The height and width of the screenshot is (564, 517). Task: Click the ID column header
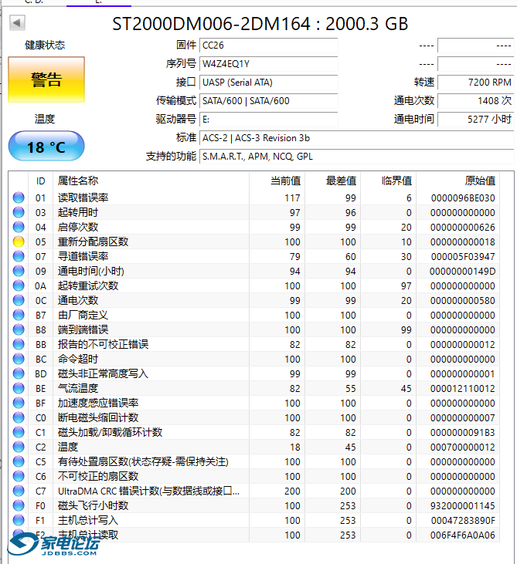click(41, 181)
